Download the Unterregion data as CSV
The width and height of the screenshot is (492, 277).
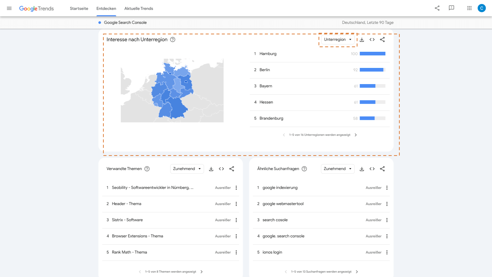tap(362, 39)
